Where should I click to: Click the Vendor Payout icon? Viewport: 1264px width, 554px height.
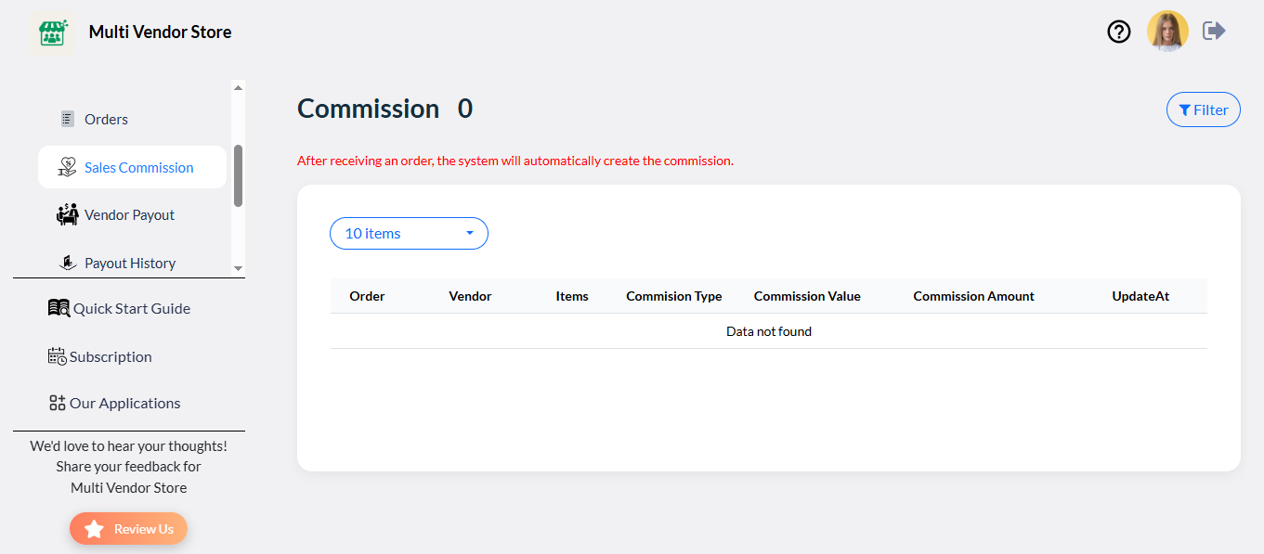click(67, 214)
